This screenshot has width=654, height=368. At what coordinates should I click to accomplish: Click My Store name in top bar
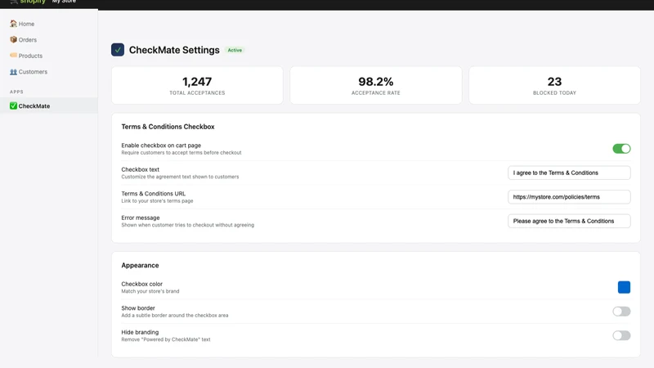pyautogui.click(x=64, y=2)
